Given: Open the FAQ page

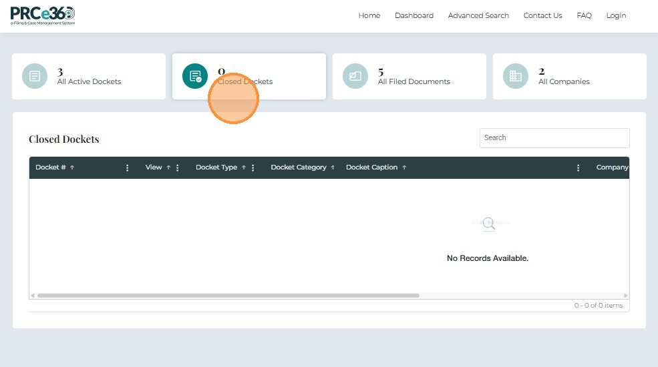Looking at the screenshot, I should point(584,15).
